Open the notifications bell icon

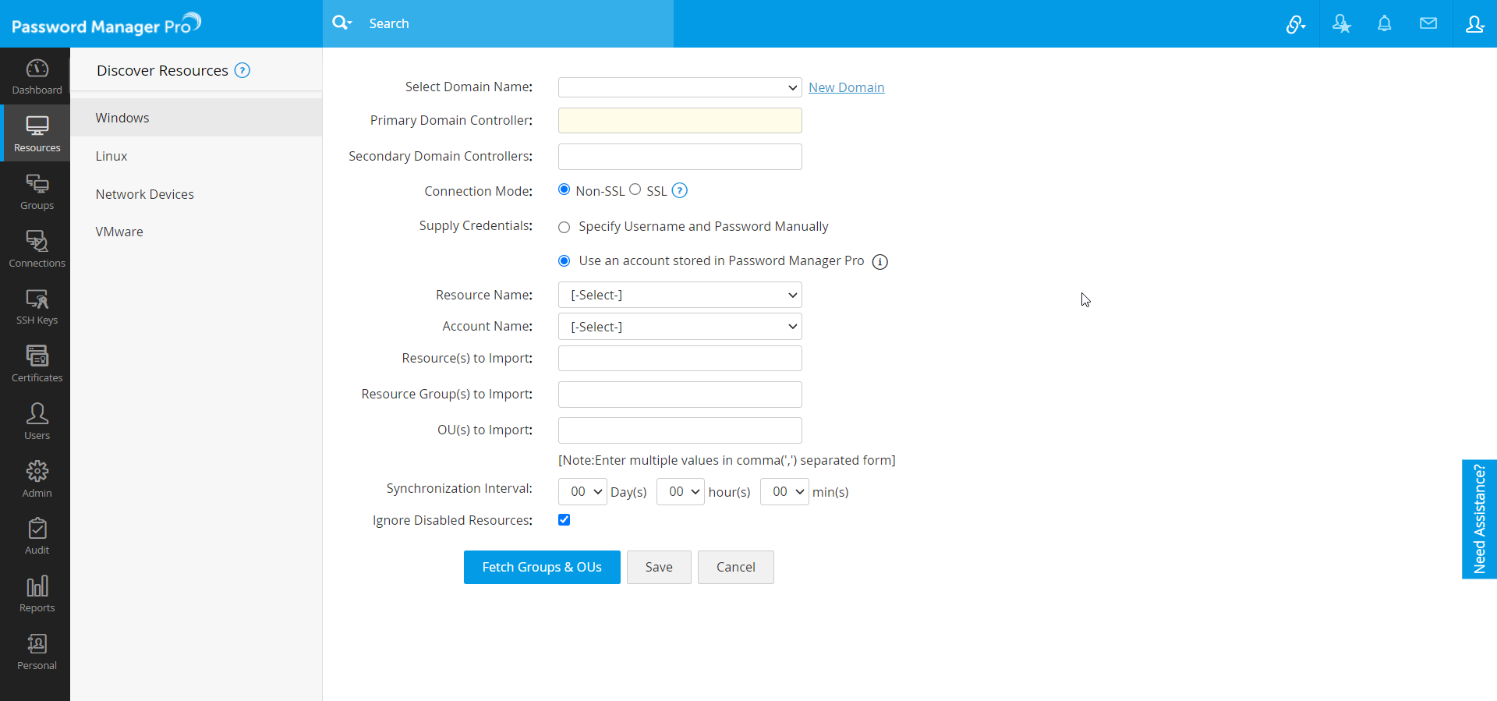coord(1384,23)
